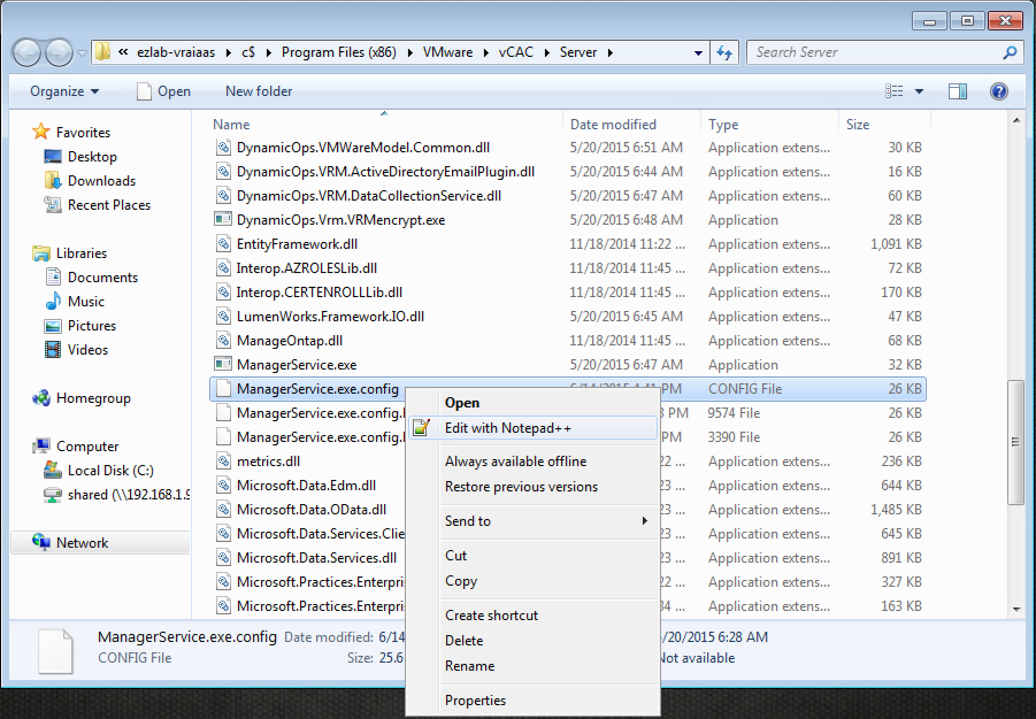The image size is (1036, 719).
Task: Open the Help question mark icon
Action: point(999,91)
